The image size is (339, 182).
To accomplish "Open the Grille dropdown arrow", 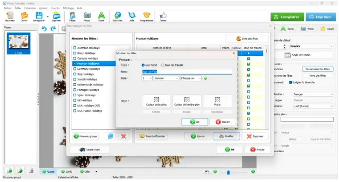I will pos(96,172).
